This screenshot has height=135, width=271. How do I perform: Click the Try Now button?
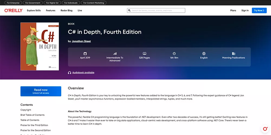(x=259, y=11)
